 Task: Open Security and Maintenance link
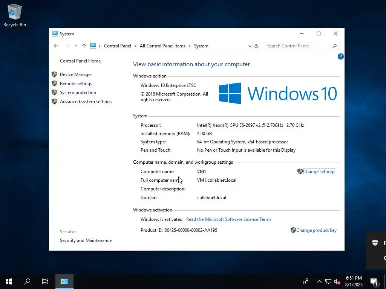(x=86, y=240)
